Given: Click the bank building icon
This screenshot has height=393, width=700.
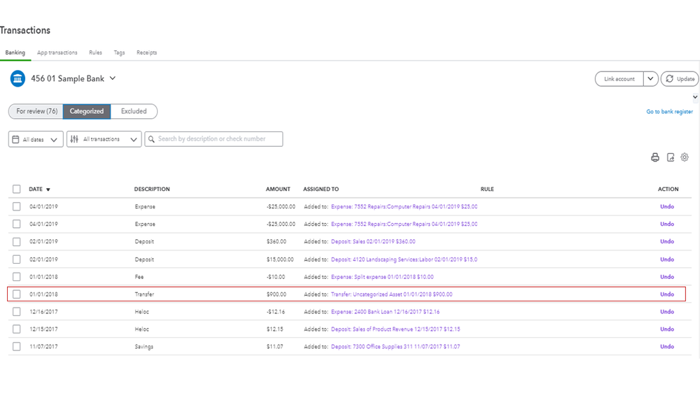Looking at the screenshot, I should (18, 79).
